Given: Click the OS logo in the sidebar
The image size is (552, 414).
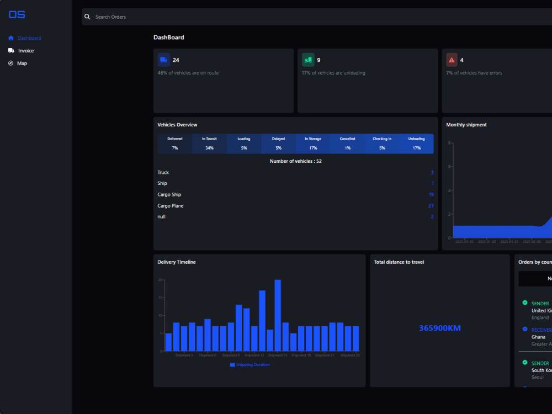Looking at the screenshot, I should pyautogui.click(x=17, y=14).
